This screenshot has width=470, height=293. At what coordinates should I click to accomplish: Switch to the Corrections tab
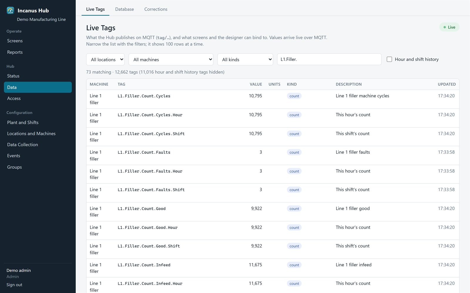tap(156, 9)
